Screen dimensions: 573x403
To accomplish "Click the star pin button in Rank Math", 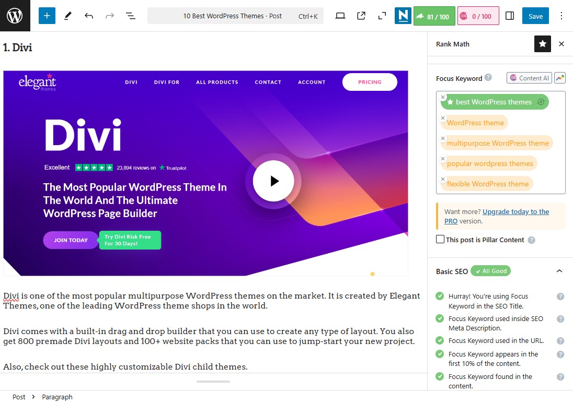I will [543, 44].
